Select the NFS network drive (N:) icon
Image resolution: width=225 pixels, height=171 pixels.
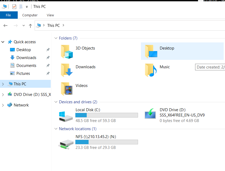click(x=66, y=144)
